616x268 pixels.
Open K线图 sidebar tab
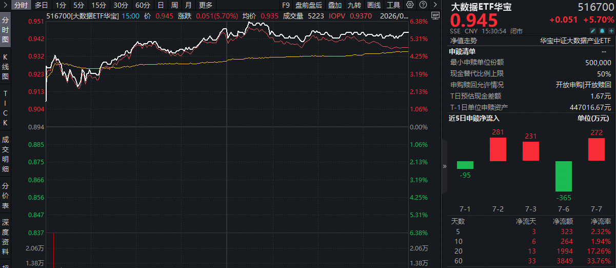(x=5, y=67)
